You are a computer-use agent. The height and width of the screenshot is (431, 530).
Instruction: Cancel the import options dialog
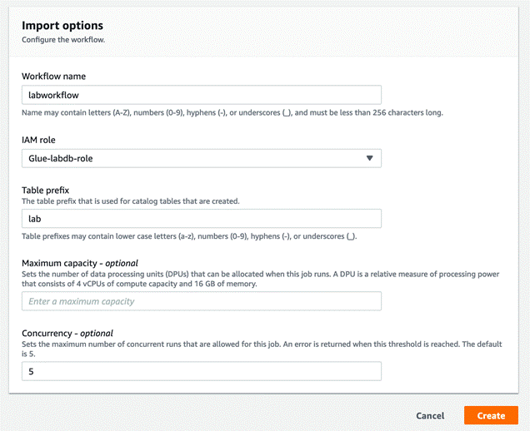pyautogui.click(x=430, y=415)
